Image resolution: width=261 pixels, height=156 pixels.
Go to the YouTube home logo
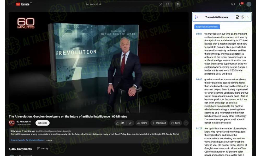(x=23, y=4)
